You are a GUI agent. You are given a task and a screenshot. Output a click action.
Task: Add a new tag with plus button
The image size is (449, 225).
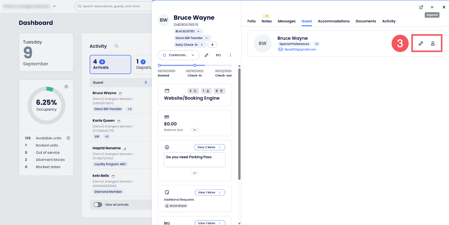point(212,45)
